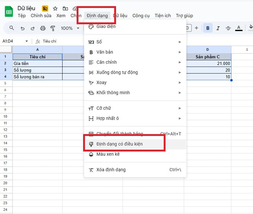The height and width of the screenshot is (214, 253).
Task: Choose Giao diện from the format menu
Action: point(135,26)
